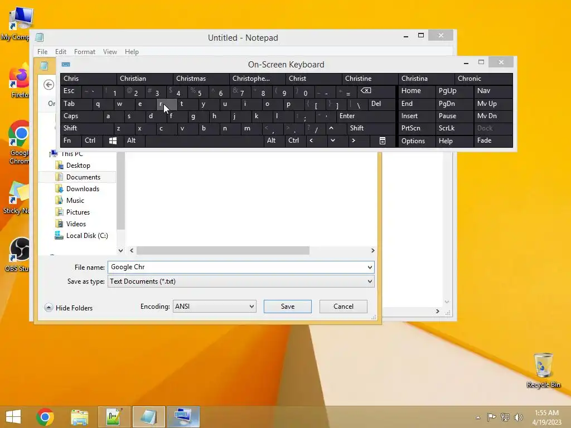Select Documents in the folder tree
Image resolution: width=571 pixels, height=428 pixels.
click(83, 177)
